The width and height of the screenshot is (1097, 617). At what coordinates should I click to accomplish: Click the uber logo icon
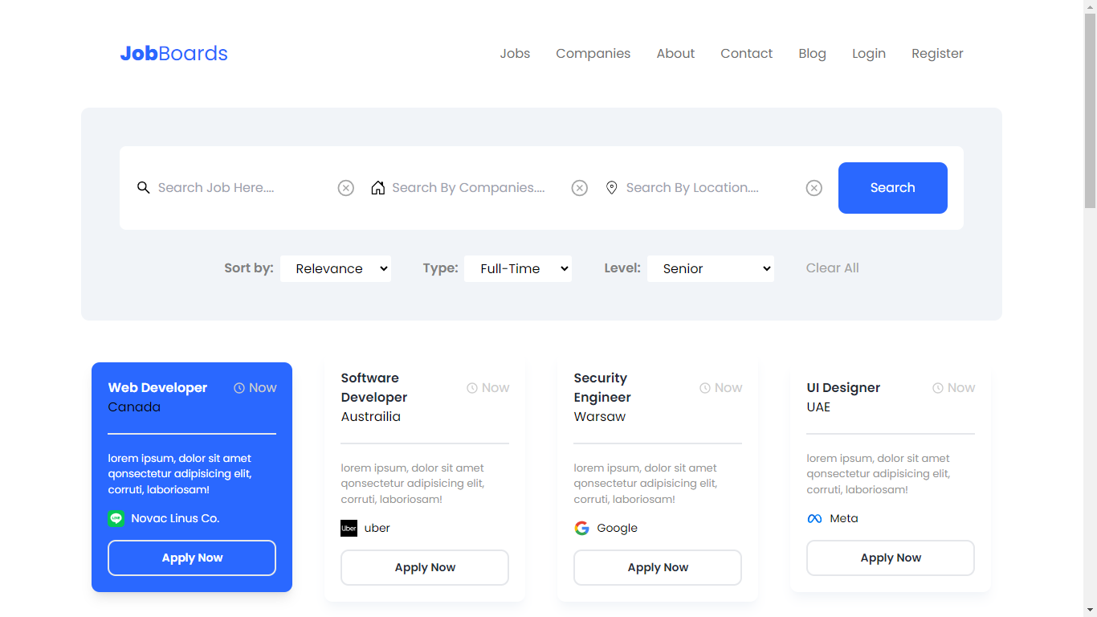[349, 528]
